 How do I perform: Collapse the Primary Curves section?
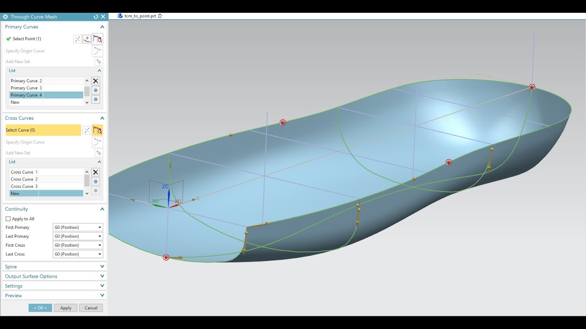tap(102, 27)
